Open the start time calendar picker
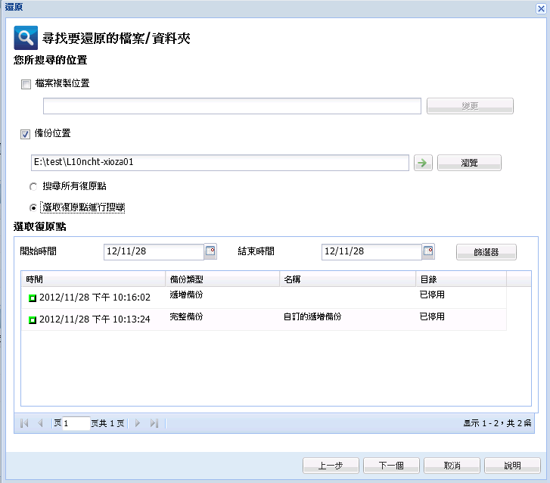This screenshot has width=550, height=483. (210, 251)
